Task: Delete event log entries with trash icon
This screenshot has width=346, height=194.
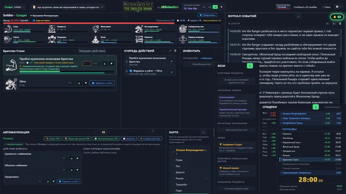Action: (340, 24)
